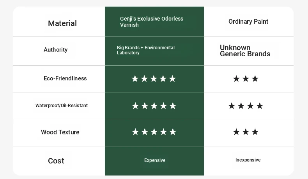This screenshot has height=179, width=308.
Task: Click the white five-star Waterproof rating
Action: pyautogui.click(x=154, y=106)
